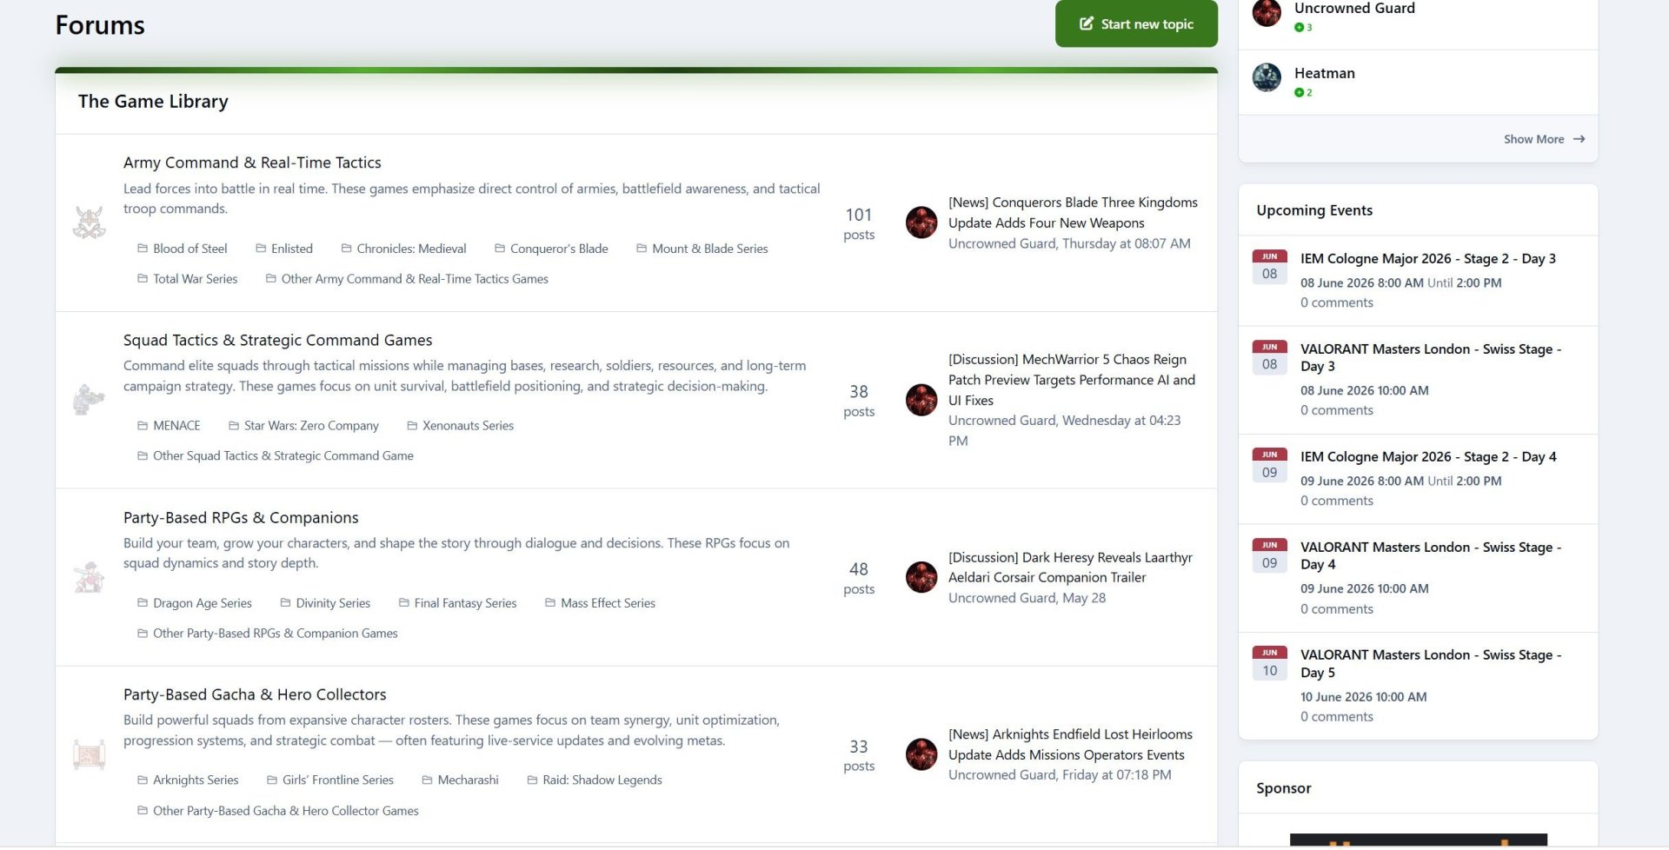Viewport: 1669px width, 850px height.
Task: Open Army Command & Real-Time Tactics forum icon
Action: tap(89, 222)
